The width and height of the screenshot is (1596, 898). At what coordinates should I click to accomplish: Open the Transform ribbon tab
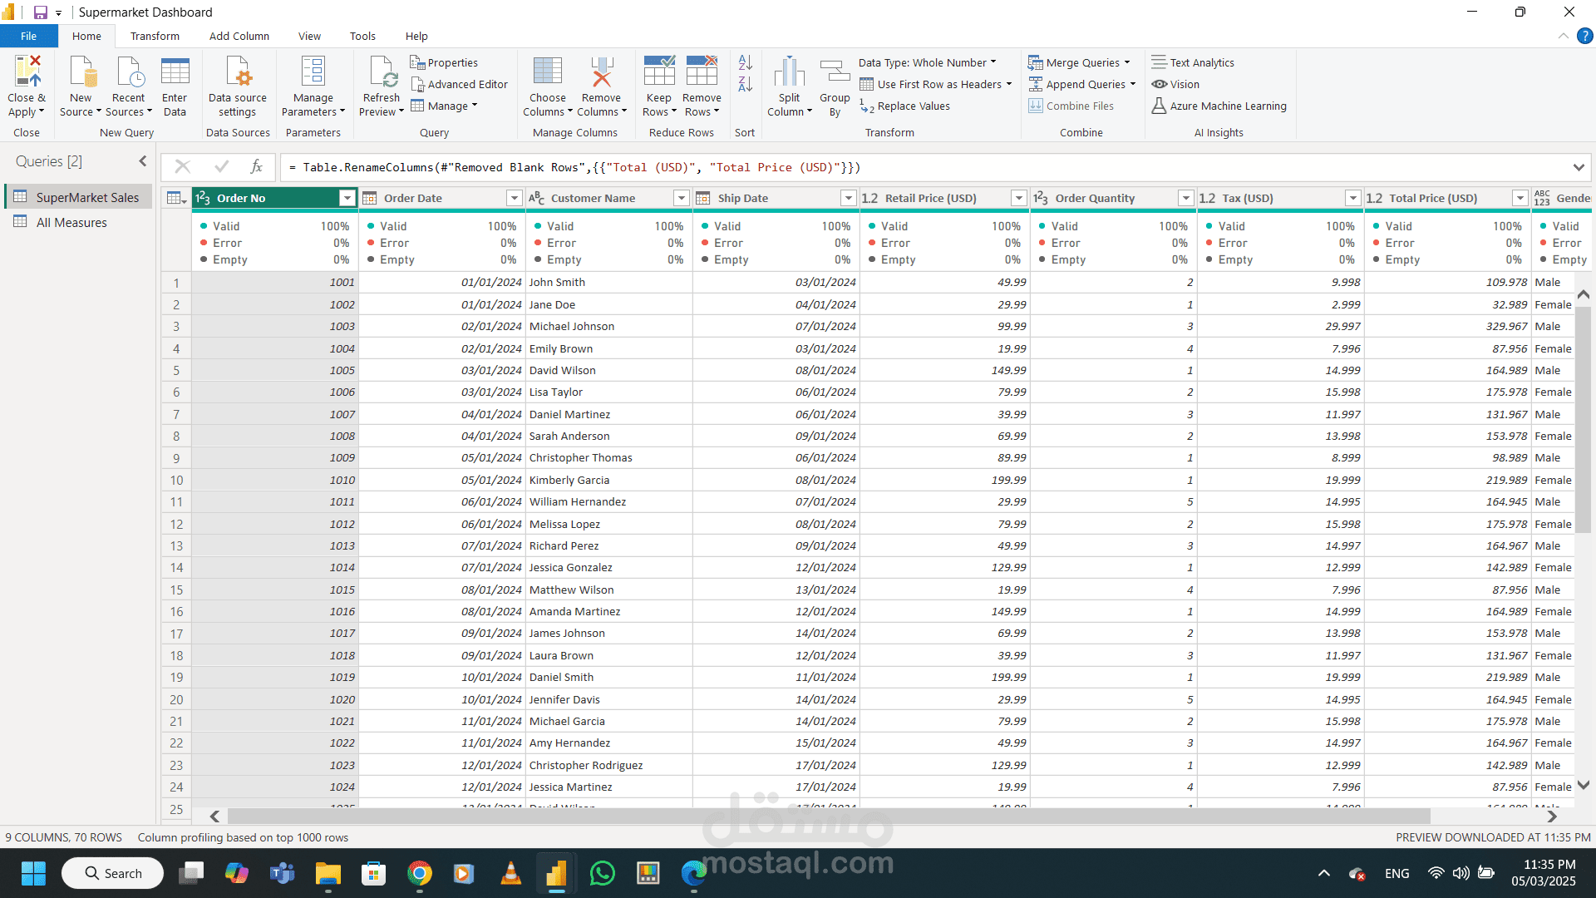pyautogui.click(x=155, y=36)
